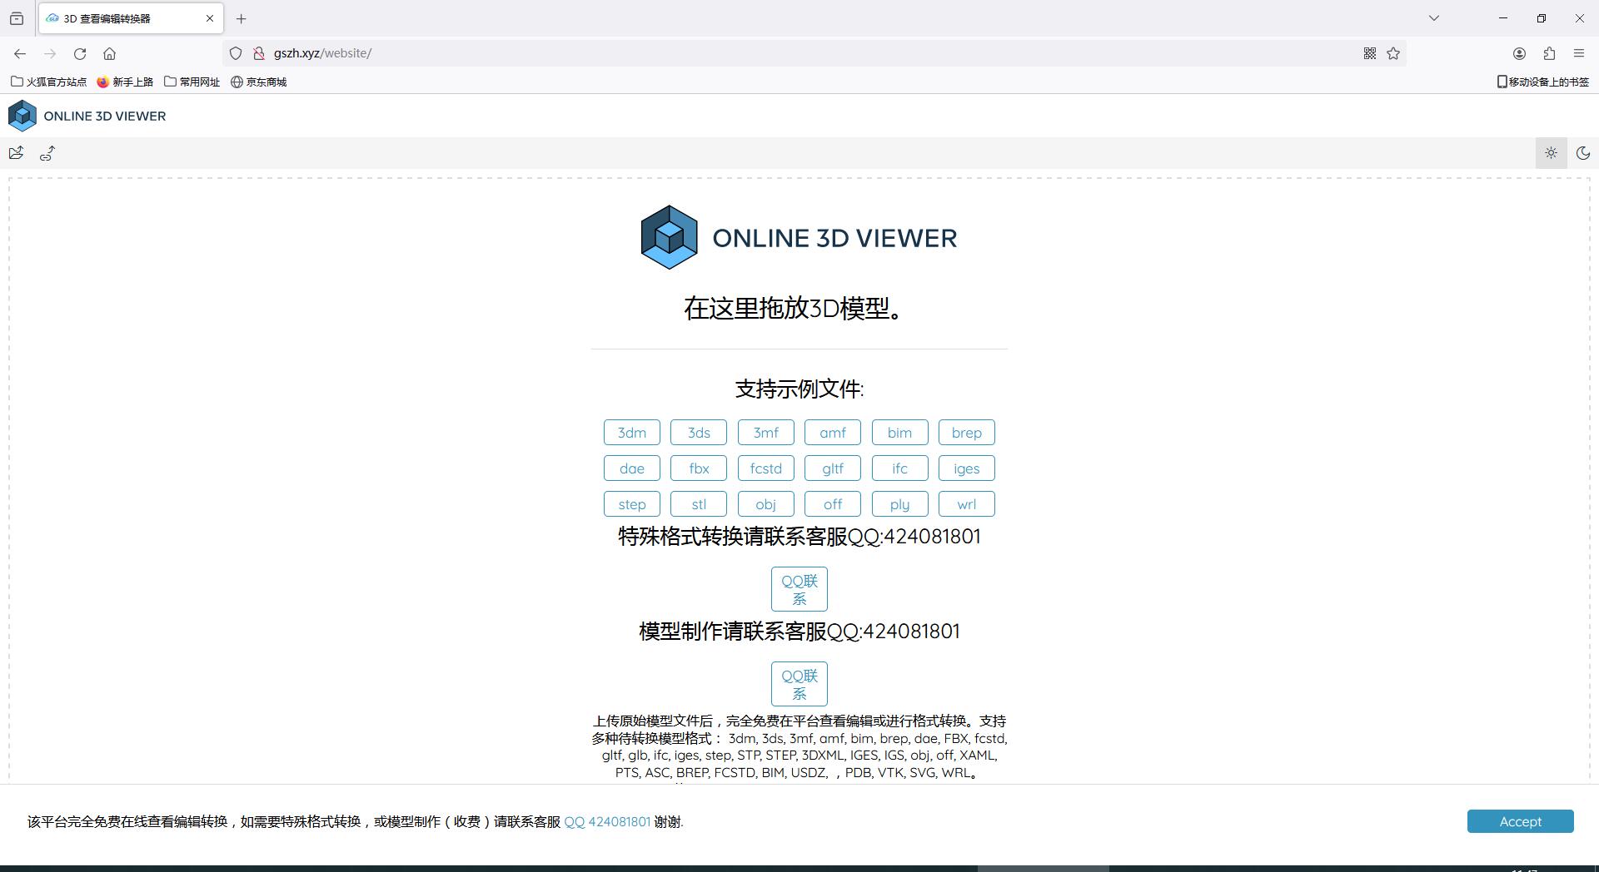Screen dimensions: 1599x872
Task: Open the Firefox application menu
Action: point(1579,53)
